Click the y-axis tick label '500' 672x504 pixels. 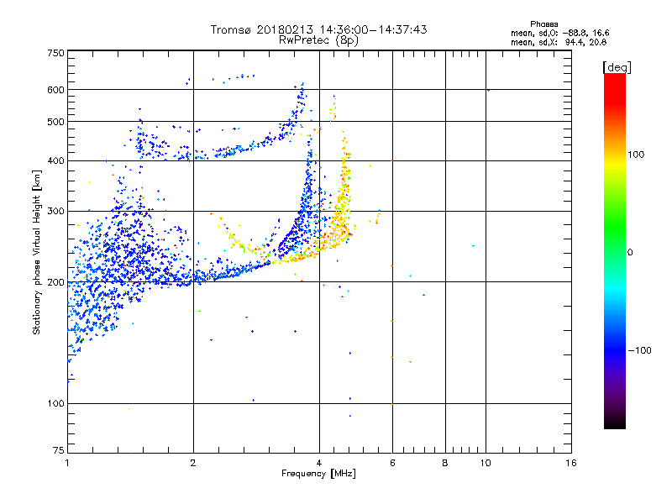pos(55,122)
